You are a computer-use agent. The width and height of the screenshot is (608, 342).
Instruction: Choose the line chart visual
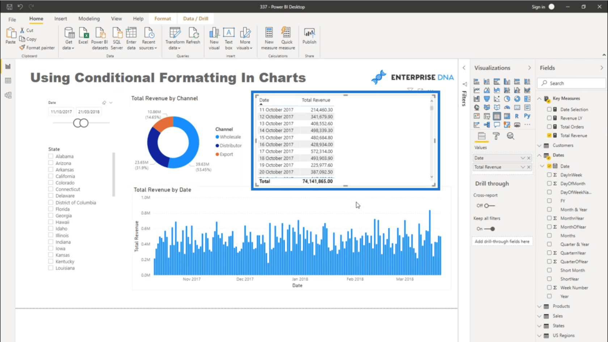pyautogui.click(x=477, y=90)
